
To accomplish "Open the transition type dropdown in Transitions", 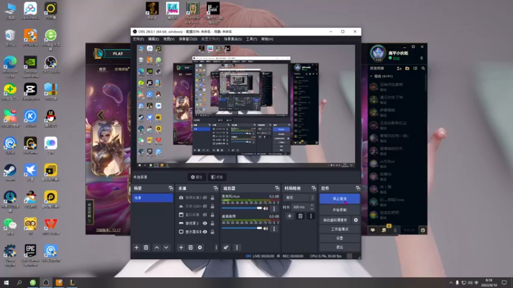I will tap(300, 198).
